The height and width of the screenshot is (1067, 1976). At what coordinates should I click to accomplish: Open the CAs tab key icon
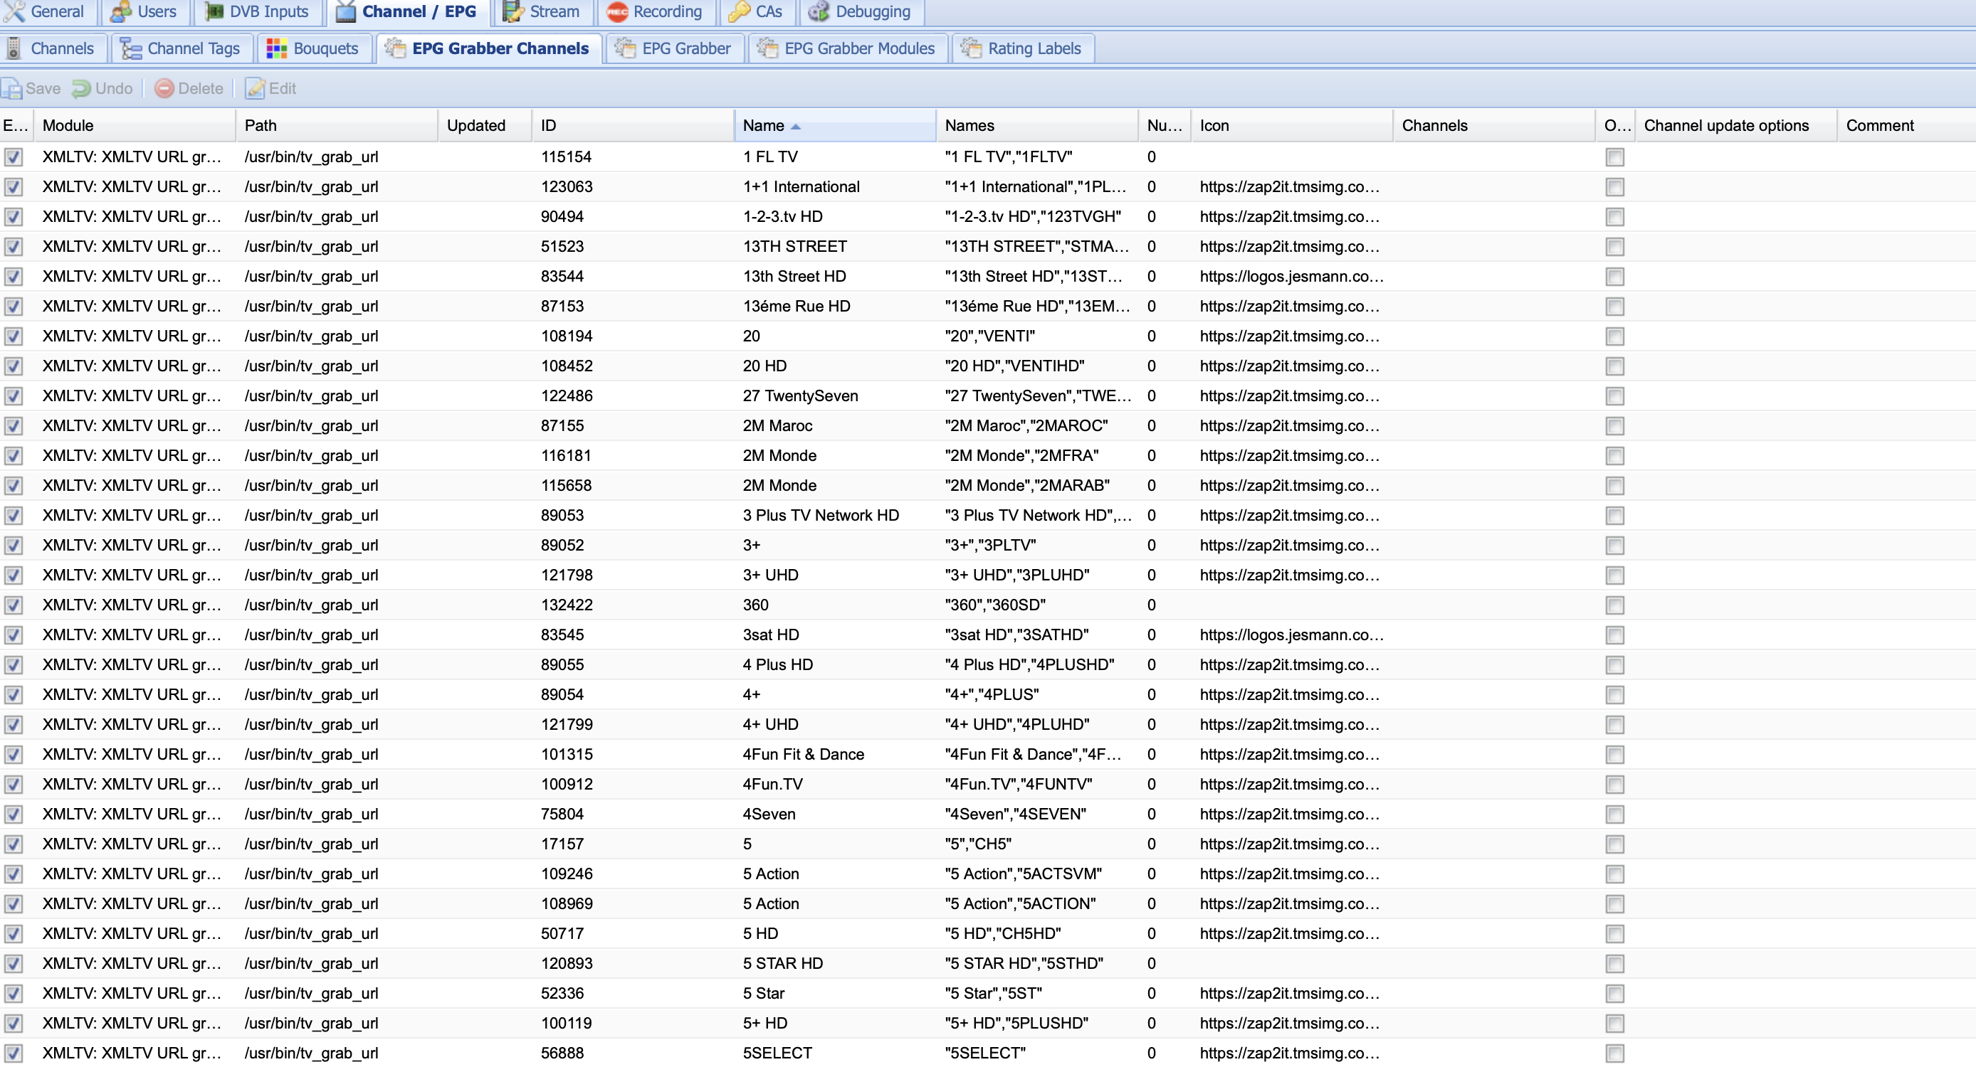pyautogui.click(x=739, y=11)
